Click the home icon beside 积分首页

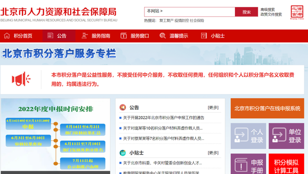coord(7,36)
